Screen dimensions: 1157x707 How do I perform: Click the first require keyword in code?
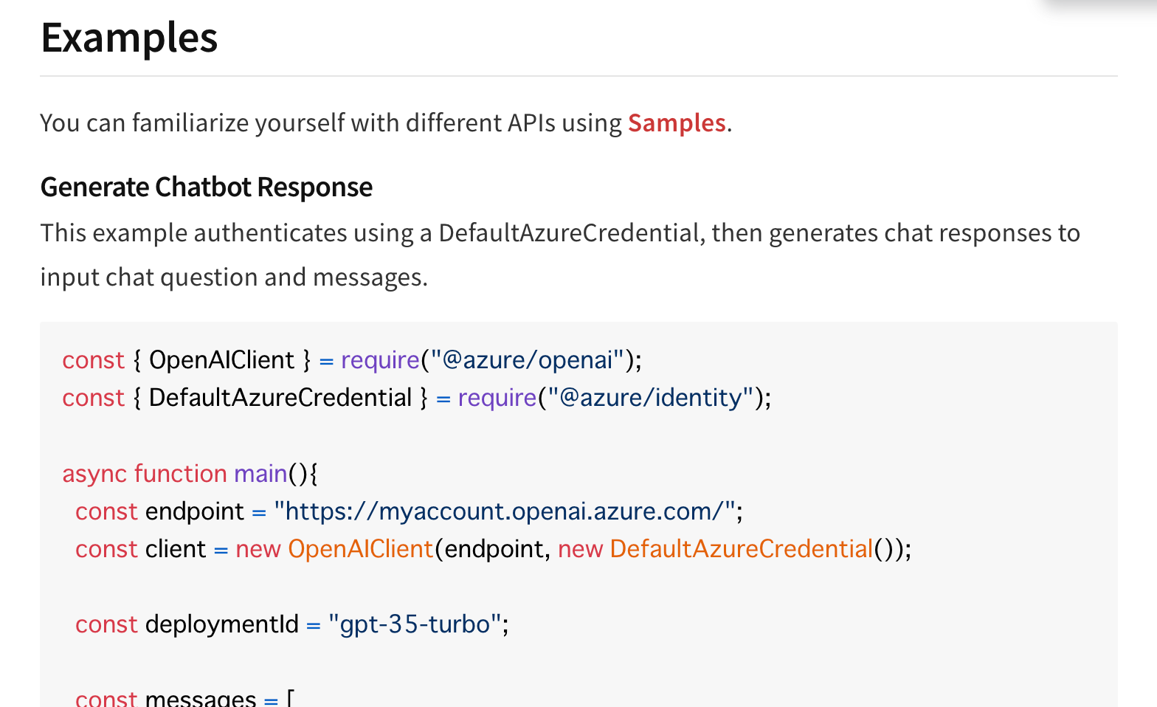(380, 360)
